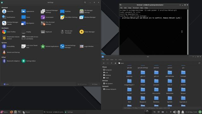The height and width of the screenshot is (114, 202).
Task: Go to parent folder in Thunar
Action: (111, 63)
